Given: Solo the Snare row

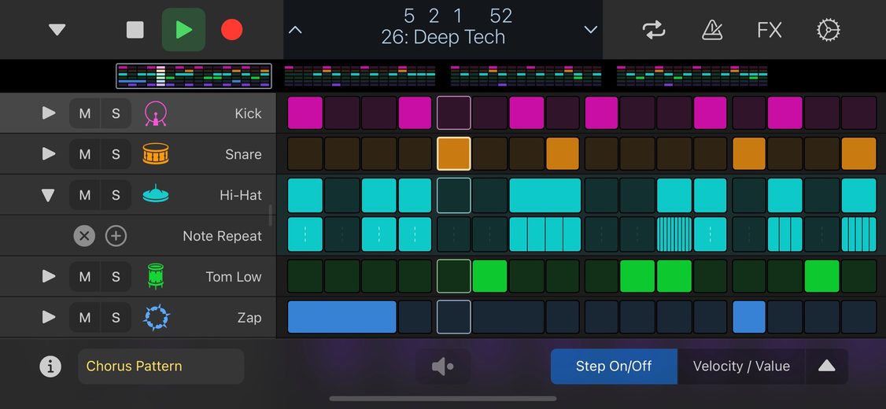Looking at the screenshot, I should click(x=116, y=154).
